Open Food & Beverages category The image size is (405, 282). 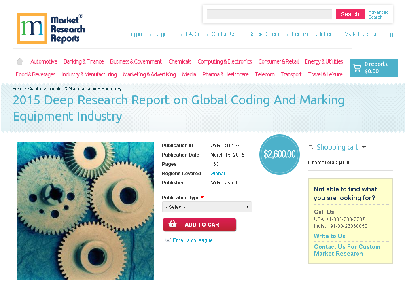35,74
